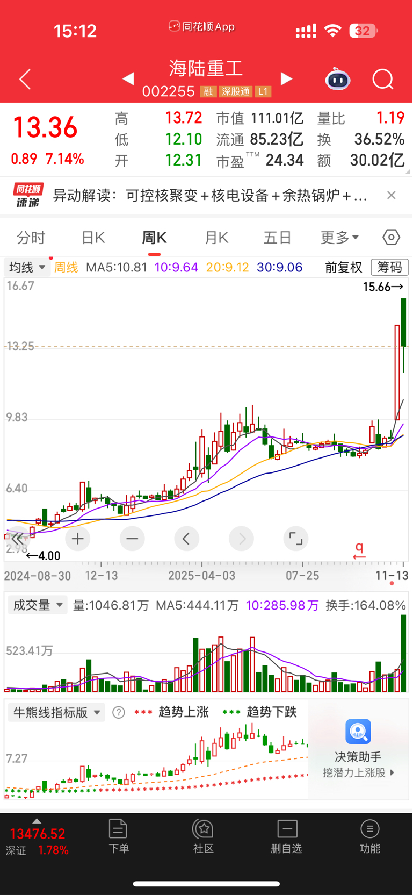Dismiss the 异动解读 news banner
Viewport: 413px width, 895px height.
pos(392,195)
